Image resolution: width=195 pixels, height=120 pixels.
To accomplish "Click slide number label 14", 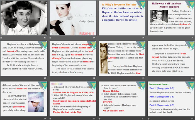I will coord(94,38).
